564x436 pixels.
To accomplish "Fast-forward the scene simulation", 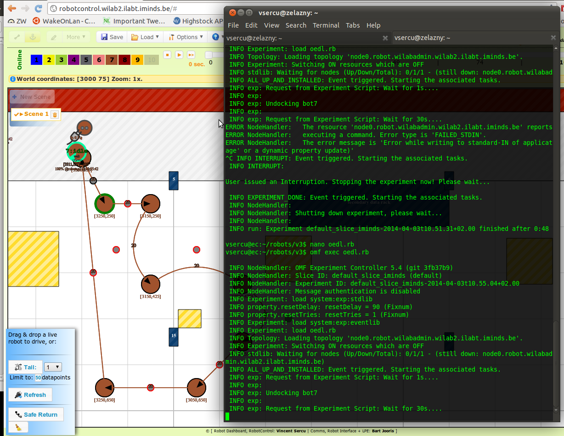I will click(192, 55).
